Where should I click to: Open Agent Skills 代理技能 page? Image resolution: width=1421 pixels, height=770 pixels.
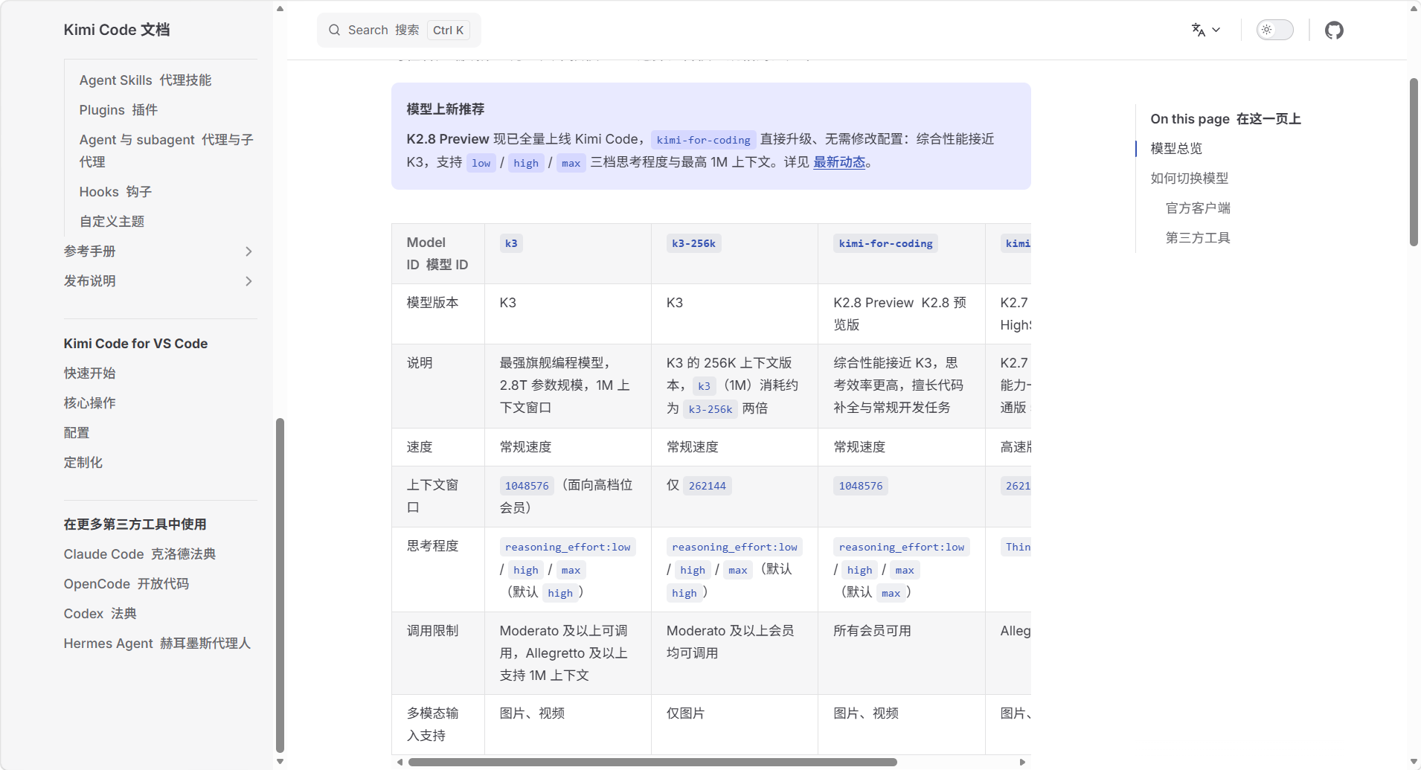coord(145,80)
